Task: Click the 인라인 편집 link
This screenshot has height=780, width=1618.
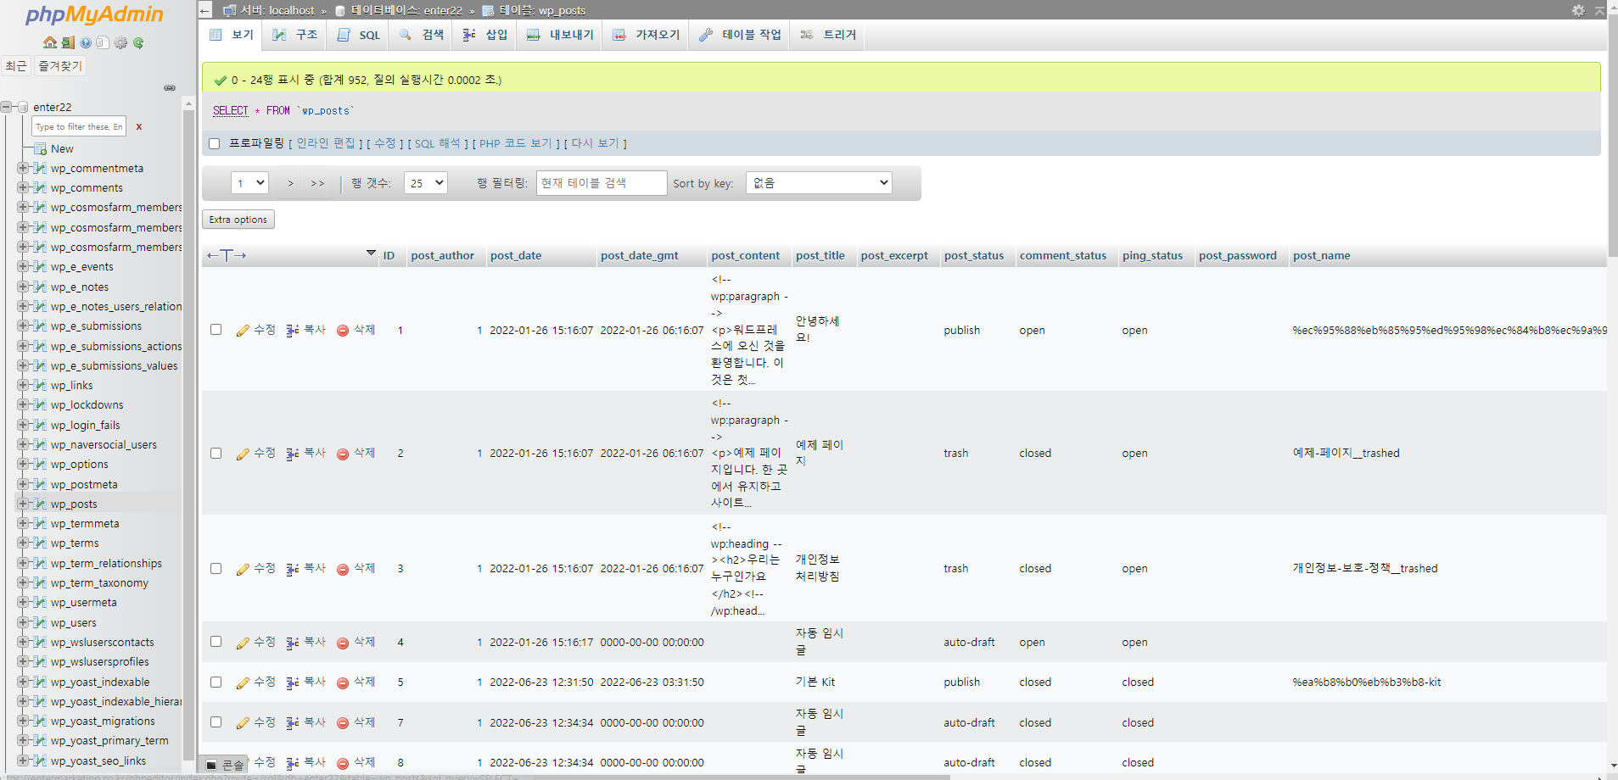Action: (326, 143)
